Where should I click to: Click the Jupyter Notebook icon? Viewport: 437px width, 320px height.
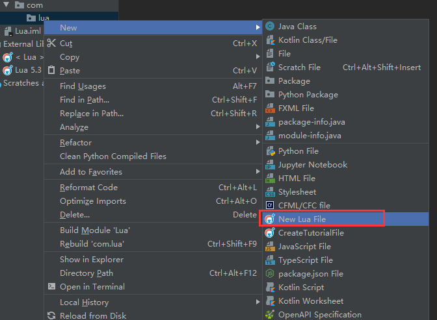(270, 165)
